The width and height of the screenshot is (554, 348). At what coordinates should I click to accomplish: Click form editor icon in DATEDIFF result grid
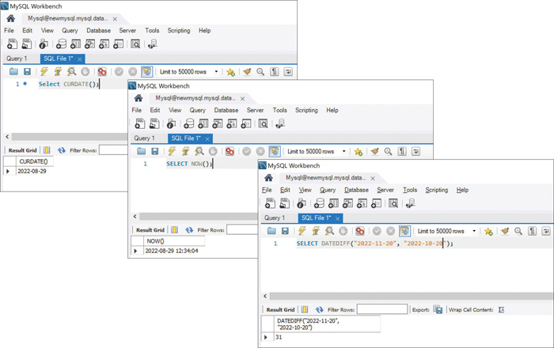[x=305, y=309]
